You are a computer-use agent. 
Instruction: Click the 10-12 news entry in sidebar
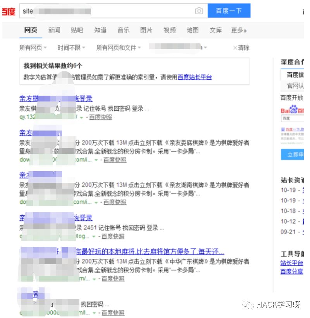(x=292, y=221)
